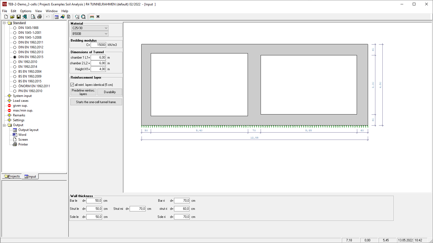Click the Durability button
This screenshot has height=243, width=433.
110,92
